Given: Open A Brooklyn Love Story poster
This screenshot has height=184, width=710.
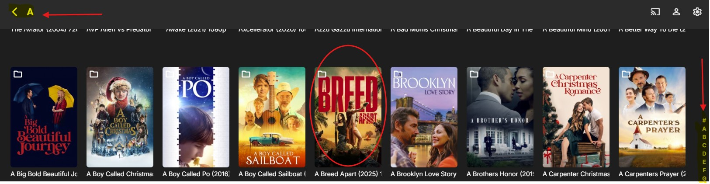Looking at the screenshot, I should point(424,117).
